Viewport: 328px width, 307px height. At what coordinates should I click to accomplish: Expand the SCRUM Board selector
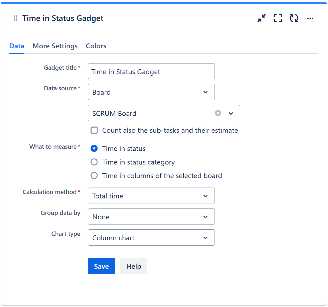[x=231, y=113]
